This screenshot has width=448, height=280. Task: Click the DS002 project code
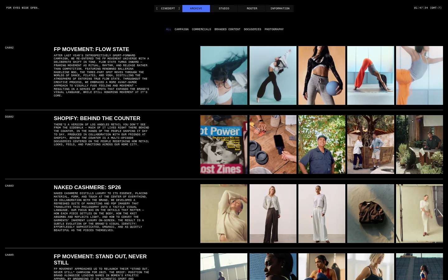tap(9, 117)
